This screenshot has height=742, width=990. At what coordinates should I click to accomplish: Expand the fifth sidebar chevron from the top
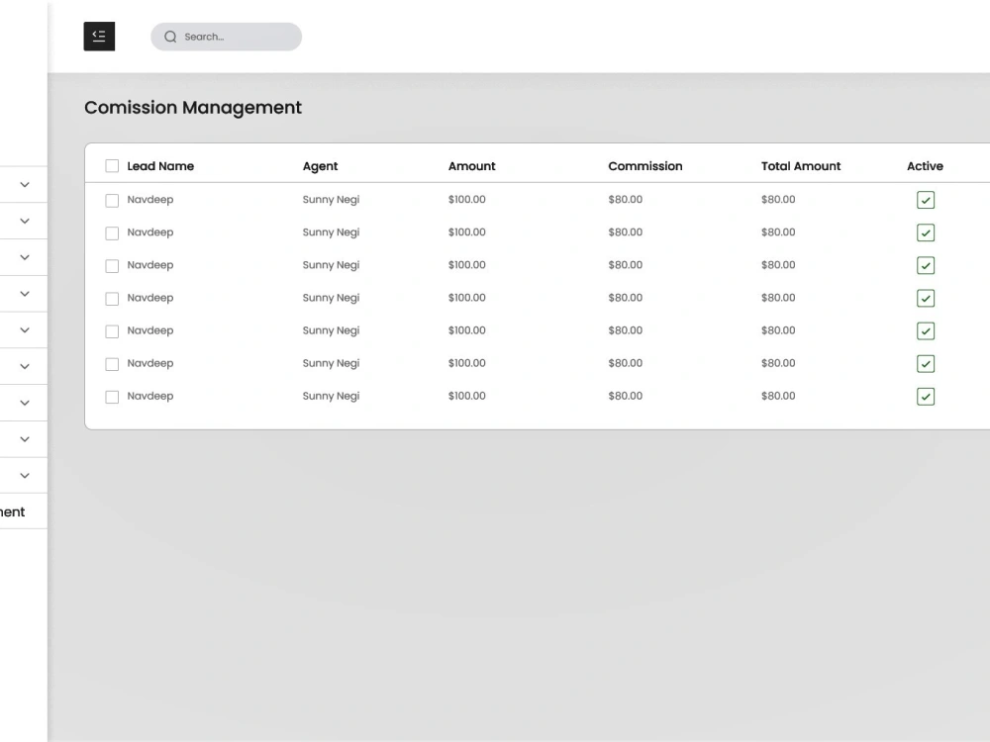point(25,330)
